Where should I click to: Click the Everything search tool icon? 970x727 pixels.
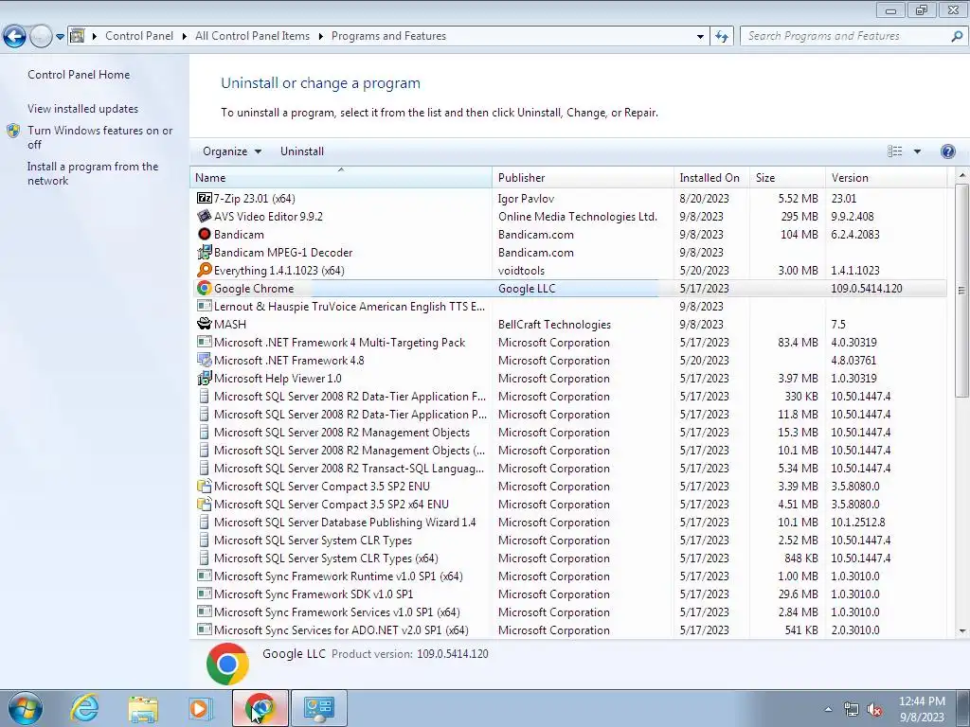pyautogui.click(x=205, y=270)
